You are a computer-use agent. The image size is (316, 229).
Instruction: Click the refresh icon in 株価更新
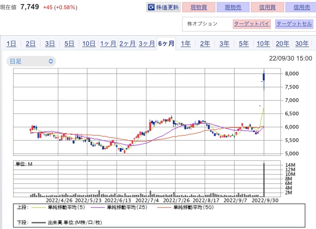point(151,8)
